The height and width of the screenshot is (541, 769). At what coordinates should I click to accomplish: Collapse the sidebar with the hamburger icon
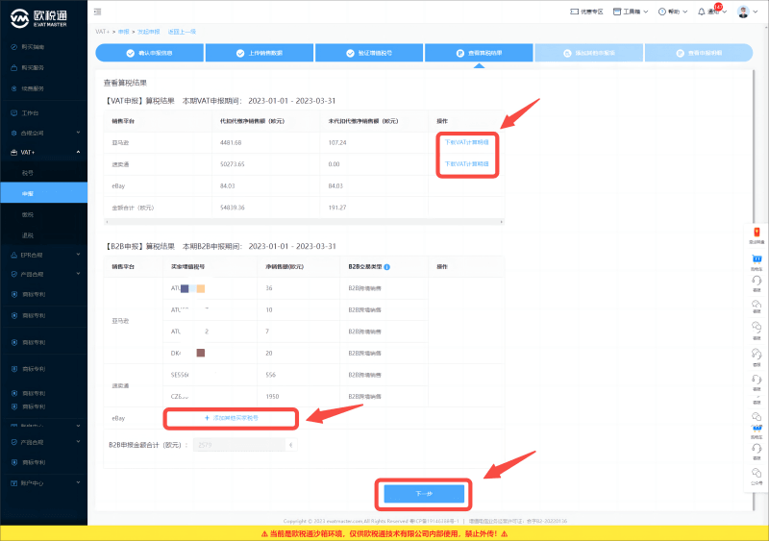point(98,12)
